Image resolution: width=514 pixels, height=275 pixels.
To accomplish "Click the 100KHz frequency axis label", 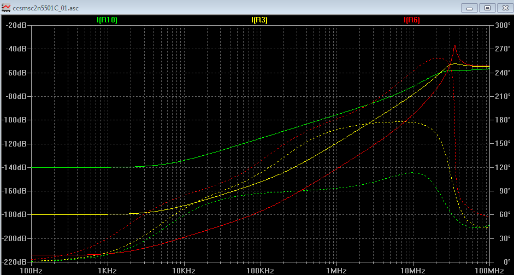I will click(x=261, y=271).
